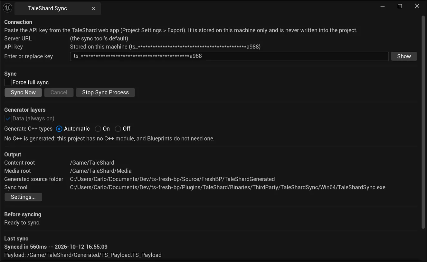427x262 pixels.
Task: Choose Off for Generate C++ types
Action: 118,129
